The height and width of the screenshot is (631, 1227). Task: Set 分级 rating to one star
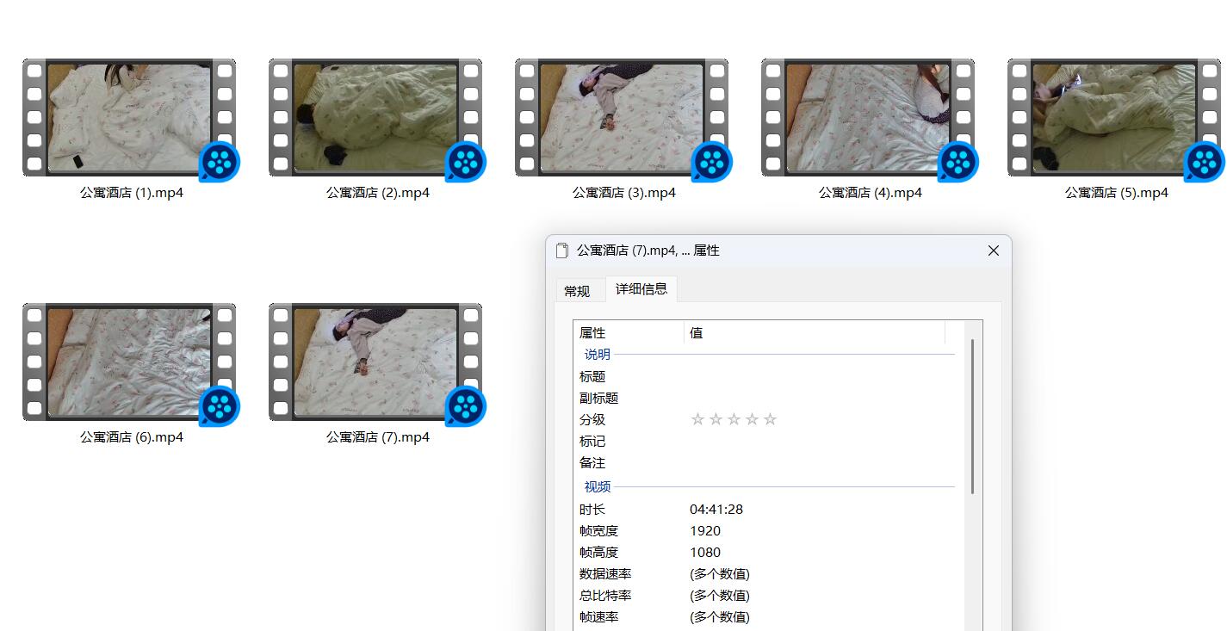697,419
